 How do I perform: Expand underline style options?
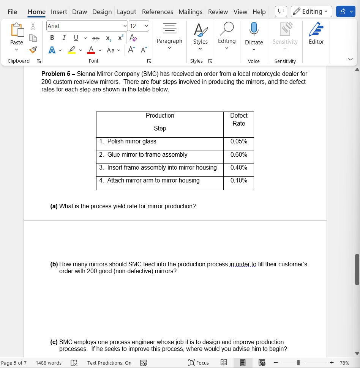coord(85,38)
